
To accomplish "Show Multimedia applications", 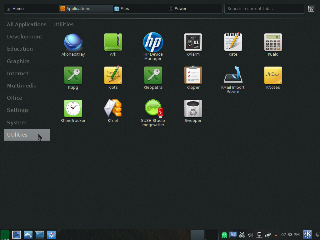I will (x=22, y=86).
